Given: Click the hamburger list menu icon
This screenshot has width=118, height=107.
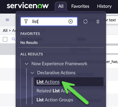Looking at the screenshot, I should click(7, 20).
